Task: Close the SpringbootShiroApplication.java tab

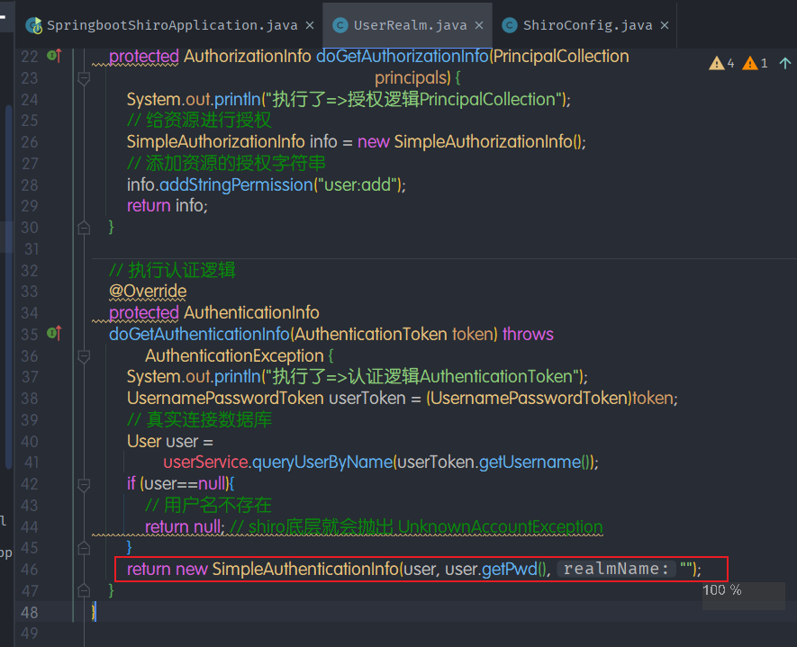Action: click(x=310, y=25)
